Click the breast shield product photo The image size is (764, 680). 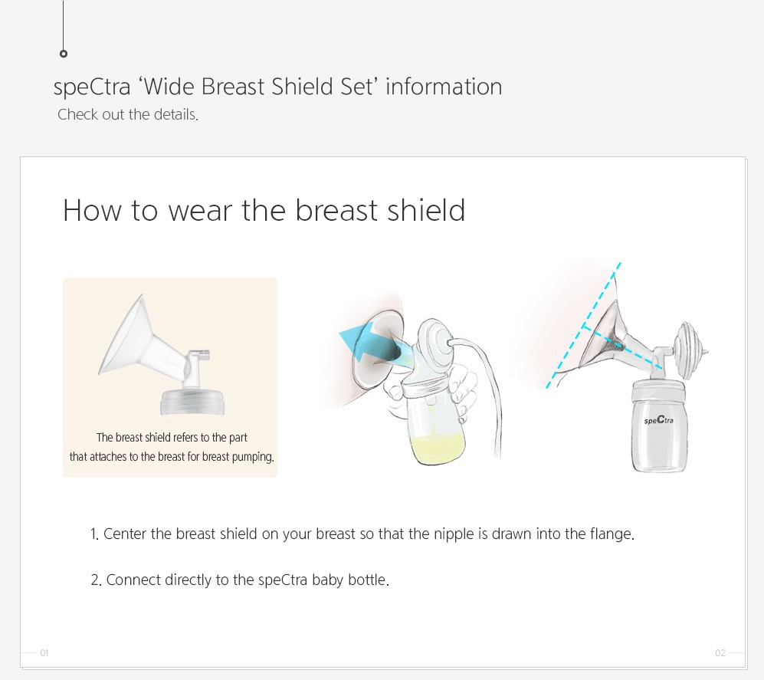point(162,355)
